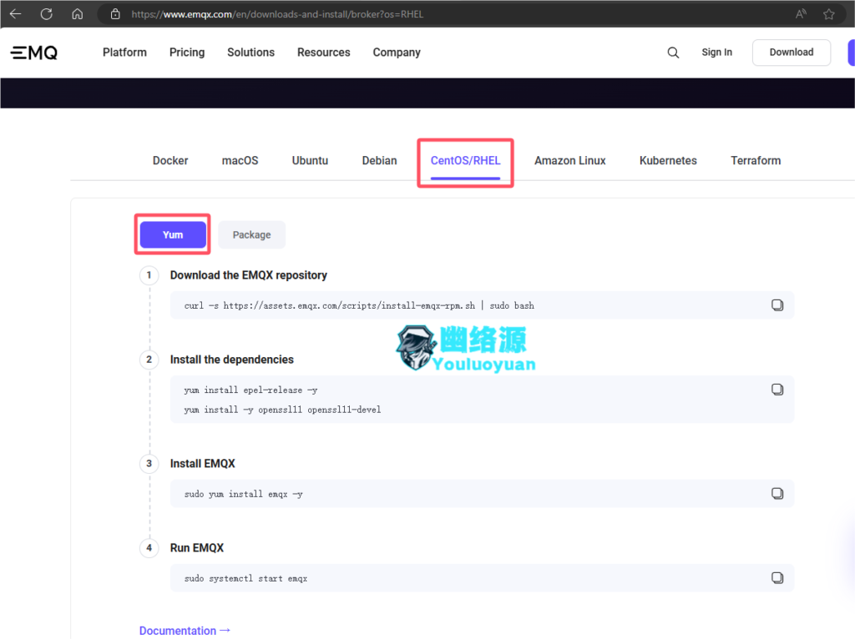The height and width of the screenshot is (639, 855).
Task: Click the 'Install the dependencies' heading
Action: (x=232, y=360)
